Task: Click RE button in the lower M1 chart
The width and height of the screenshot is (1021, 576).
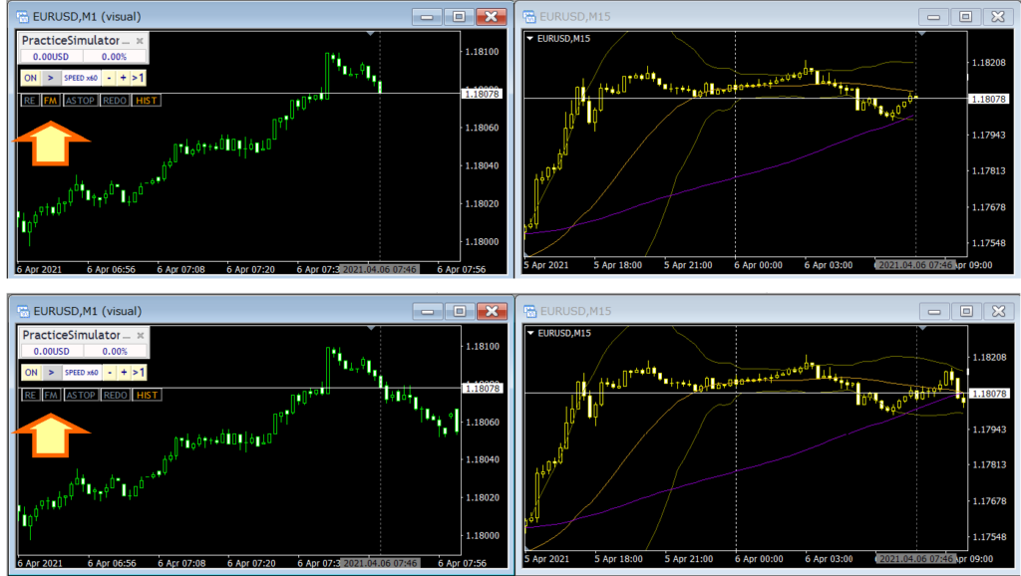Action: pos(30,395)
